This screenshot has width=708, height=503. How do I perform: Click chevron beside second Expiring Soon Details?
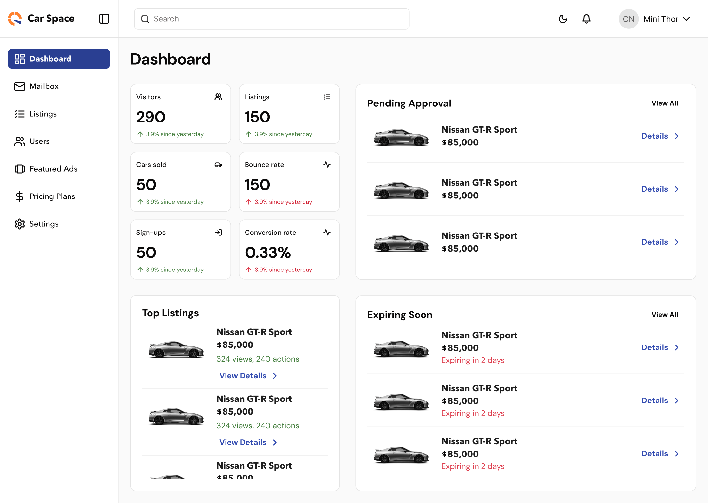677,401
